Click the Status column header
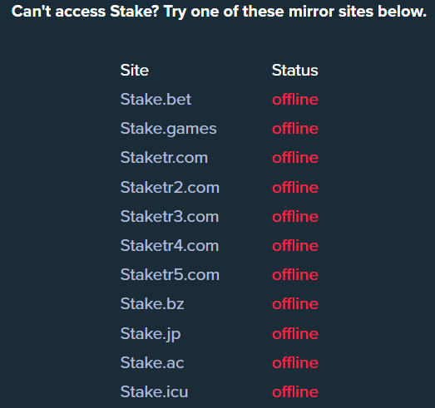Viewport: 435px width, 408px height. (295, 70)
